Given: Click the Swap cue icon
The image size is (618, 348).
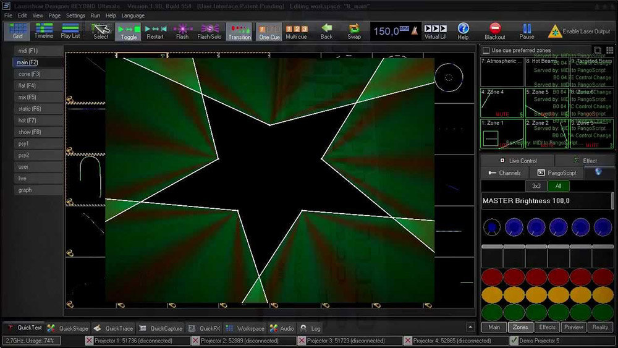Looking at the screenshot, I should point(354,28).
